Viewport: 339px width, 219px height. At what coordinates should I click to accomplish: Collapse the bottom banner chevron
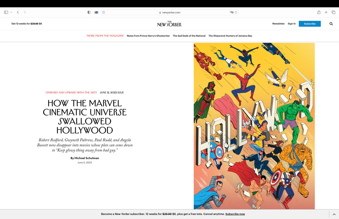click(x=334, y=214)
